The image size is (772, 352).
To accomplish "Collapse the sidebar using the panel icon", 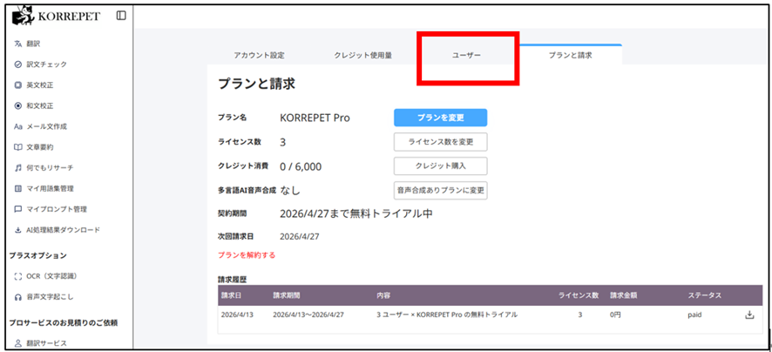I will coord(120,16).
